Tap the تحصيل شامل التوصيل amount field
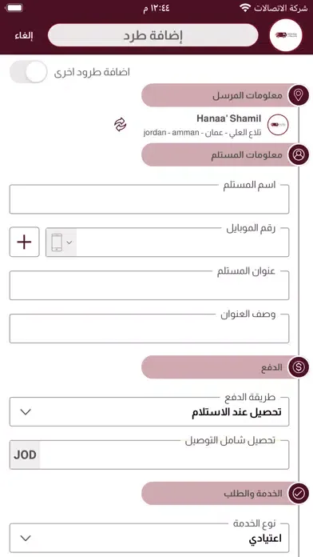The image size is (313, 557). pos(164,455)
